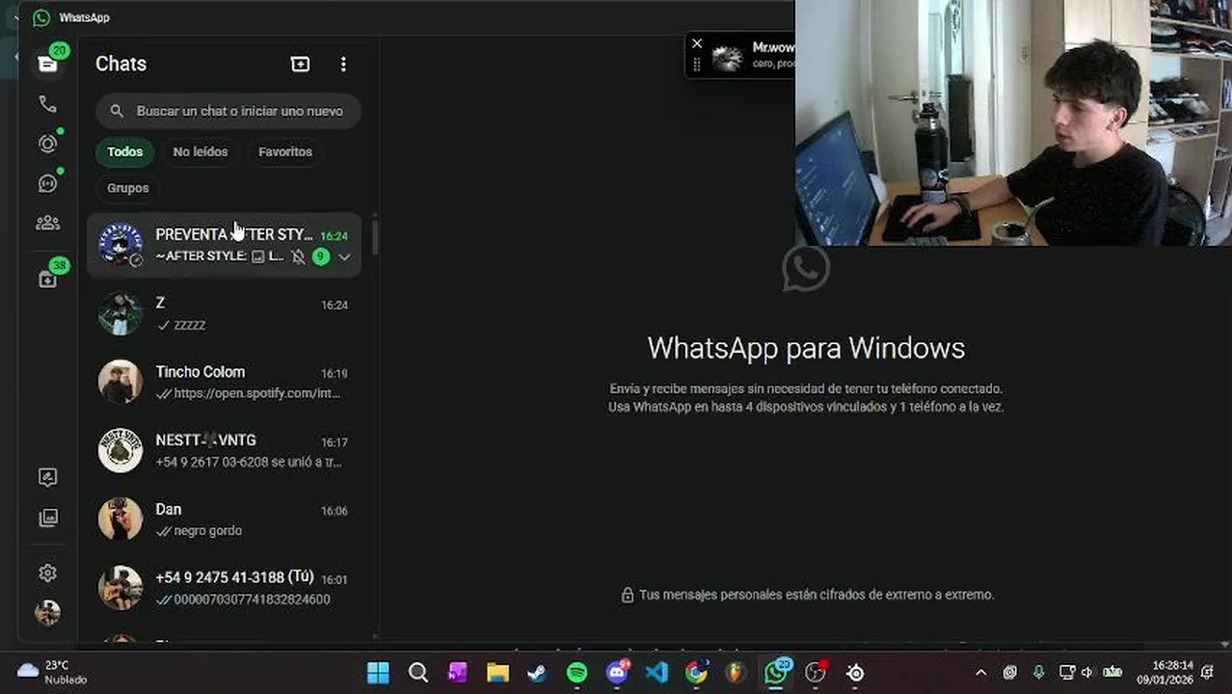
Task: Select the 'No leídos' filter
Action: pos(201,151)
